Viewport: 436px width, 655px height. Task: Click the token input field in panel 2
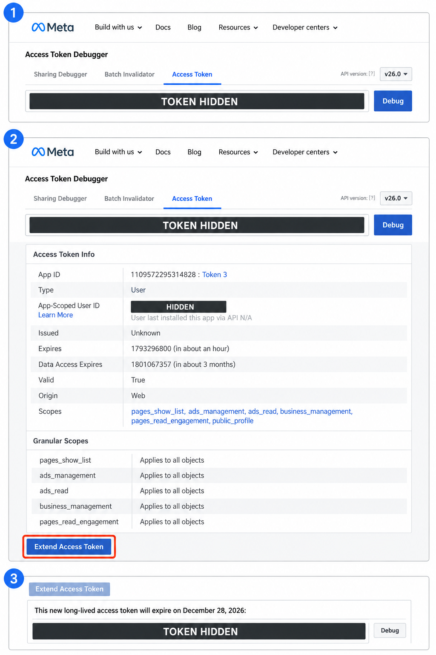[197, 225]
